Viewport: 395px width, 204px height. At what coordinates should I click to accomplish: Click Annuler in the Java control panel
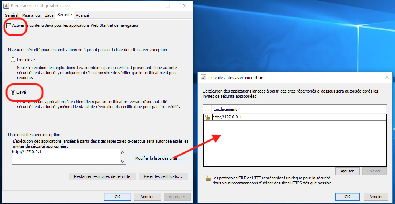(147, 197)
